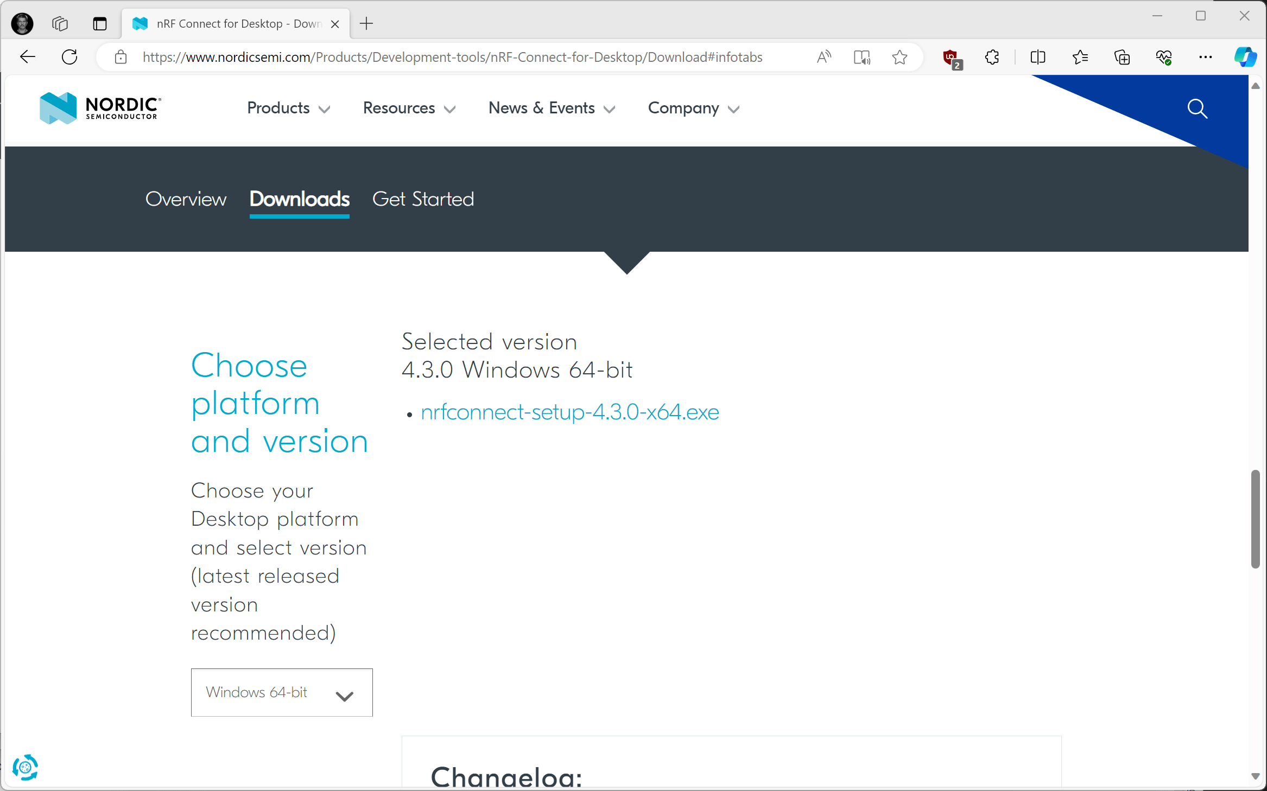Click the '4.3.0 Windows 64-bit' text

coord(517,370)
